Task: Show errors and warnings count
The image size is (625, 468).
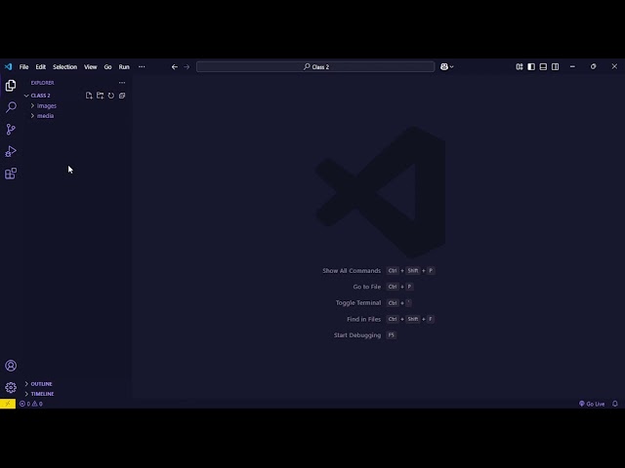Action: click(x=31, y=404)
